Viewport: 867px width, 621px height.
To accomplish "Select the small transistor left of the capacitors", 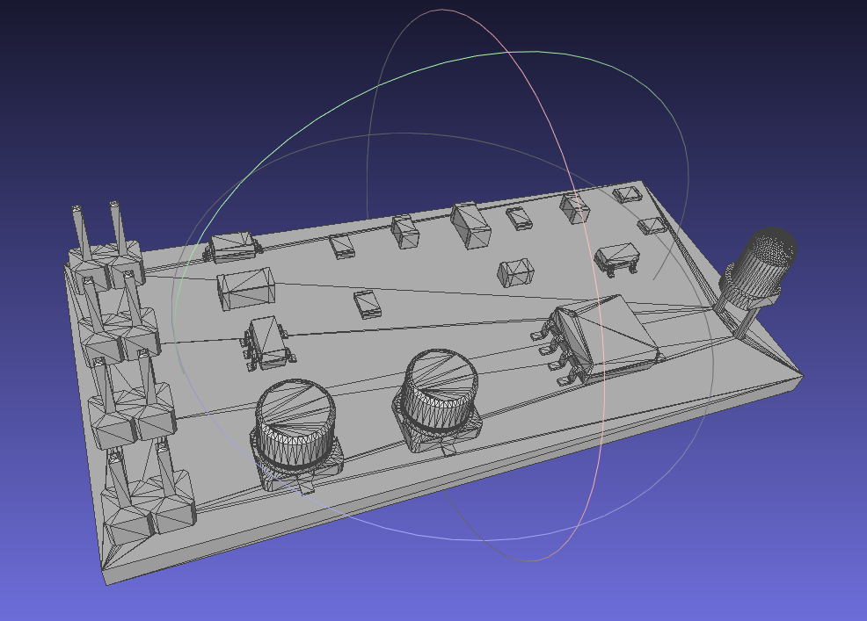I will coord(269,341).
